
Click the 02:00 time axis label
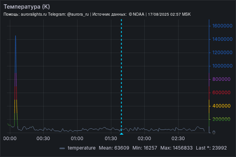pos(144,139)
